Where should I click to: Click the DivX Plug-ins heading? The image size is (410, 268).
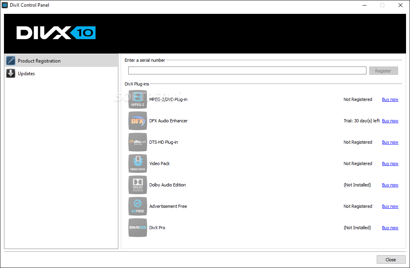coord(137,84)
